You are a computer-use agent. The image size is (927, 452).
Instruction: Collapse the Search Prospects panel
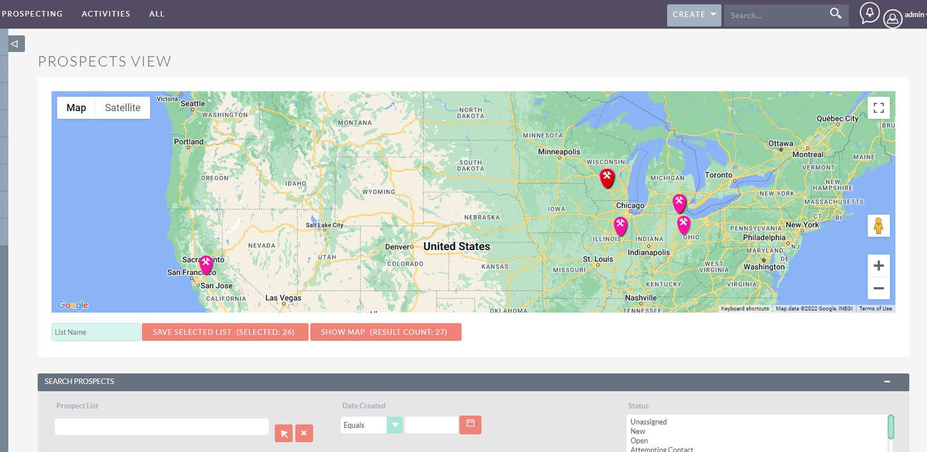(x=886, y=382)
